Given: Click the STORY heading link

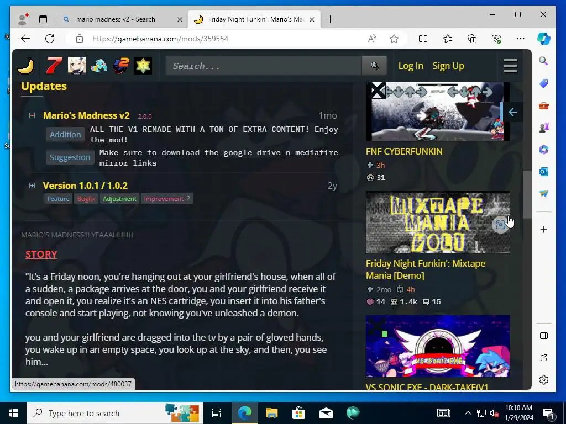Looking at the screenshot, I should click(41, 254).
